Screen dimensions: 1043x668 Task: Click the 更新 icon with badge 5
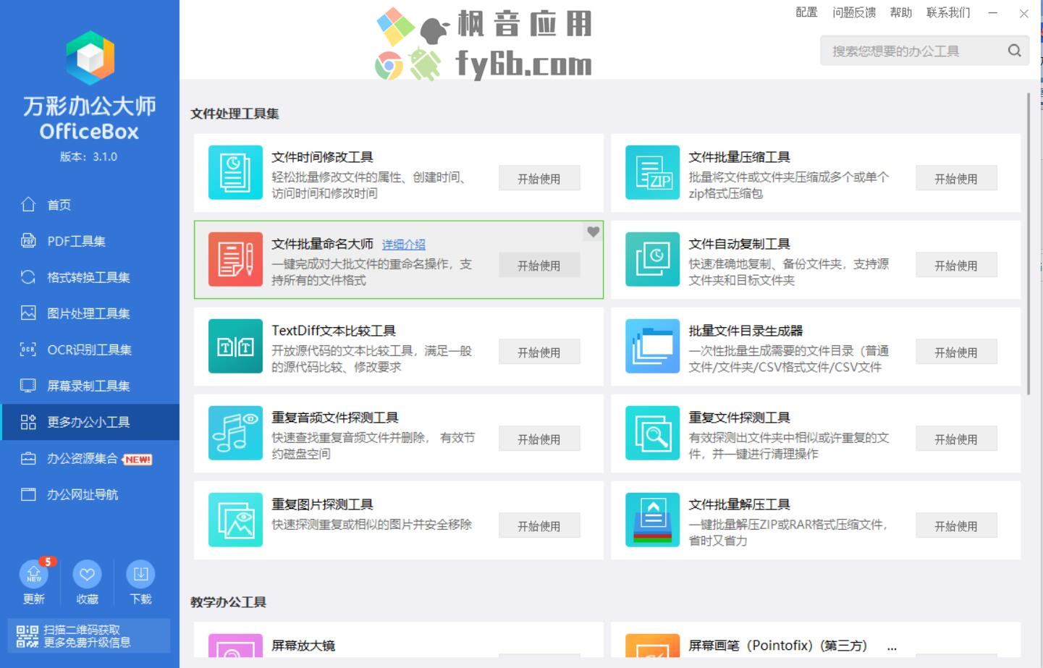tap(34, 574)
